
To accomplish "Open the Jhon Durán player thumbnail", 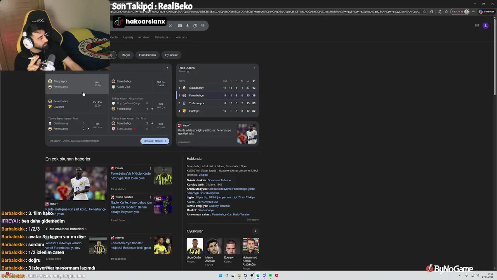I will 195,246.
